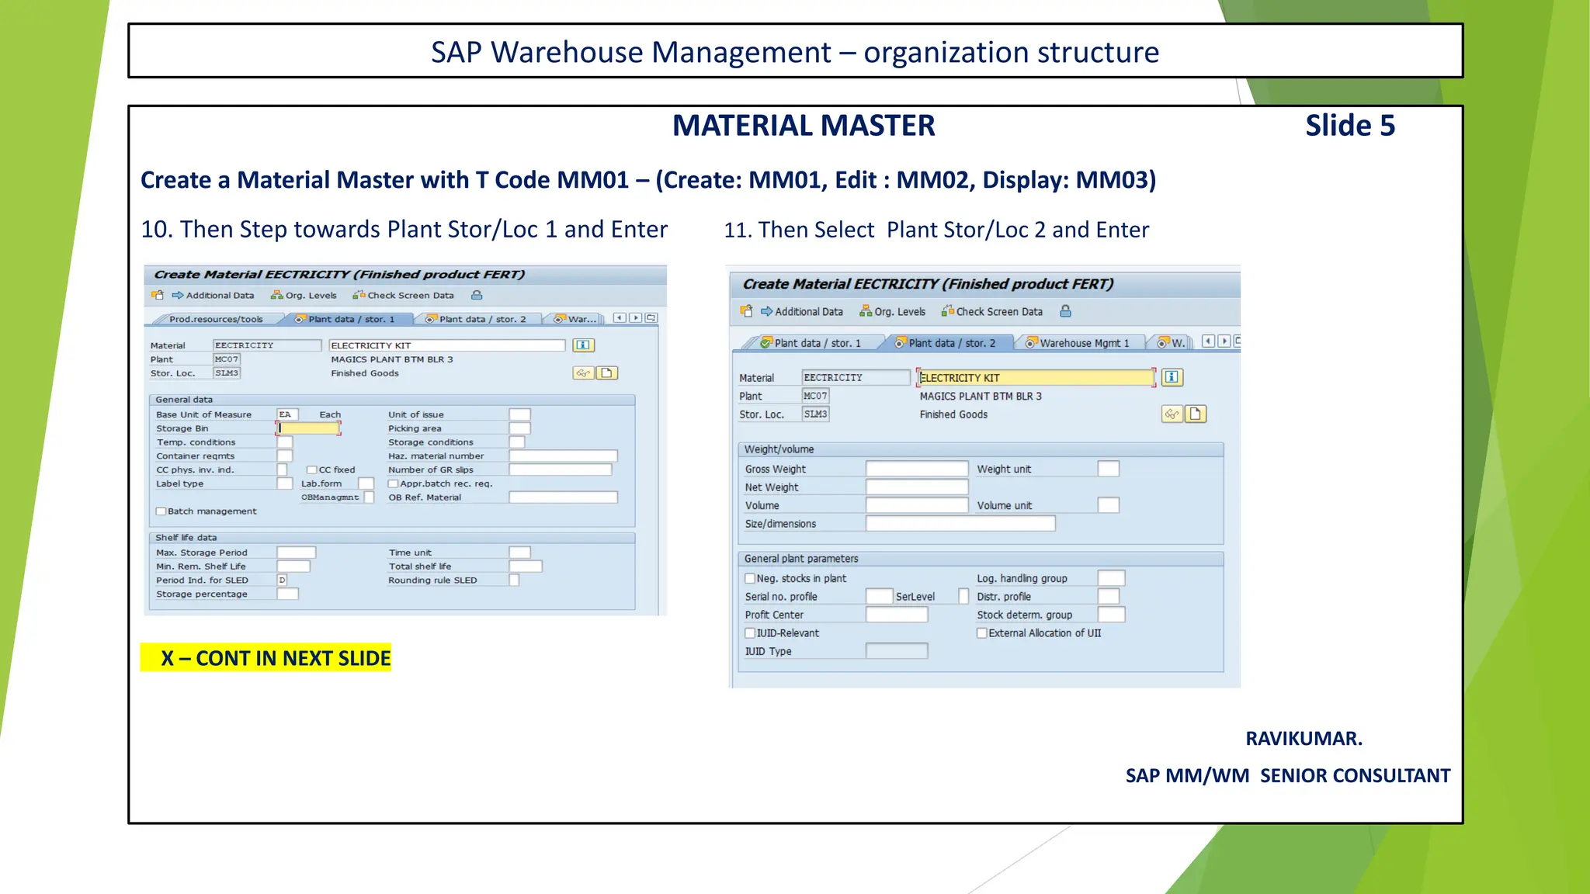Click tab scroll-right arrow in left SAP window
This screenshot has height=894, width=1590.
636,317
